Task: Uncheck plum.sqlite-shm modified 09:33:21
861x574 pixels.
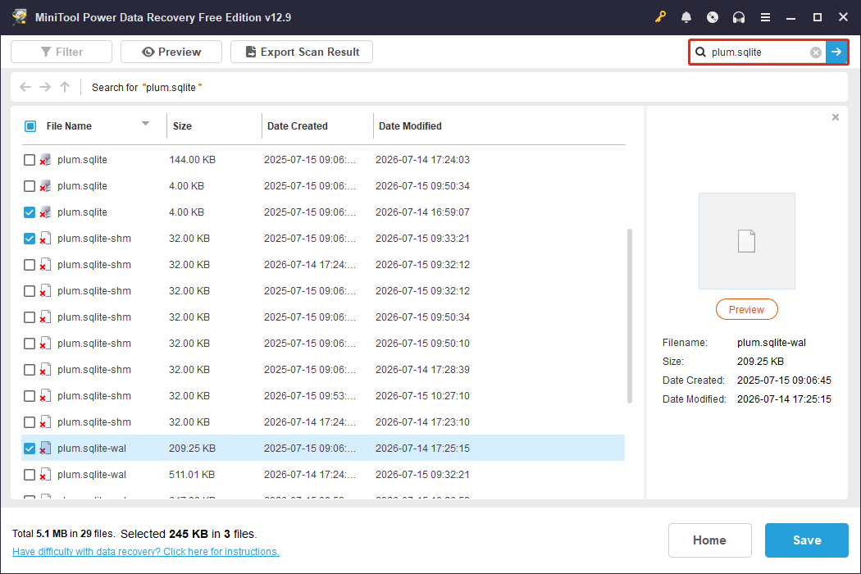Action: (x=30, y=239)
